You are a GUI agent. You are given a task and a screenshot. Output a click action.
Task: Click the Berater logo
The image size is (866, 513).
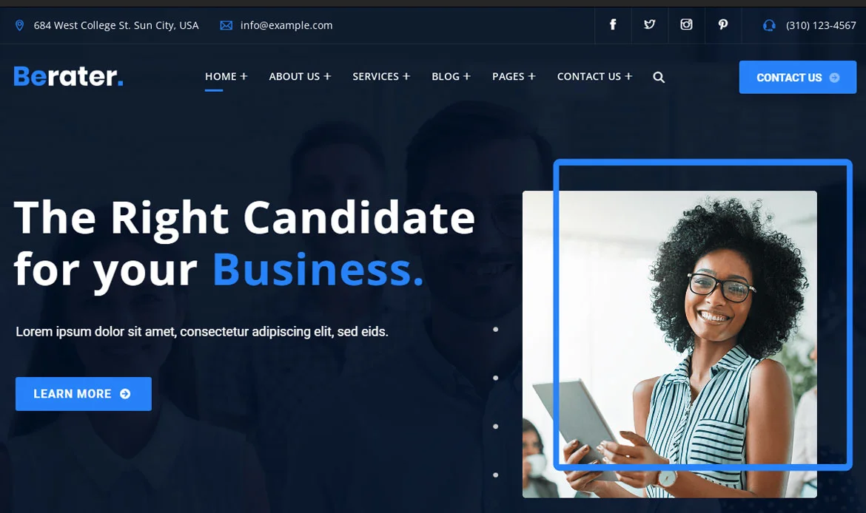(68, 76)
